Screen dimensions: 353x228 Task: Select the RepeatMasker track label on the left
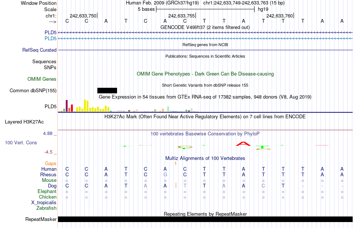[41, 219]
